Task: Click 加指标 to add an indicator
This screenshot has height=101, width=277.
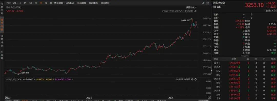Action: (x=179, y=79)
